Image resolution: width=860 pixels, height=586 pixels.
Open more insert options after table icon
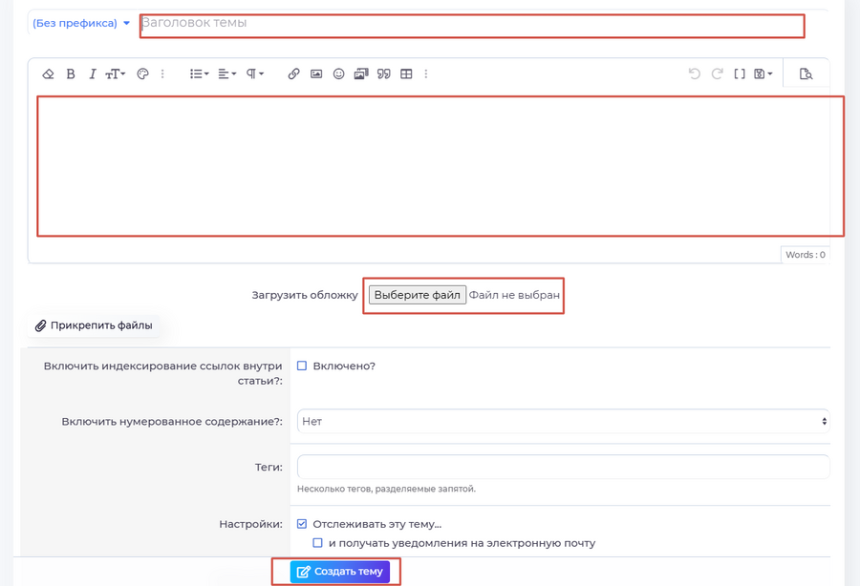click(x=425, y=73)
